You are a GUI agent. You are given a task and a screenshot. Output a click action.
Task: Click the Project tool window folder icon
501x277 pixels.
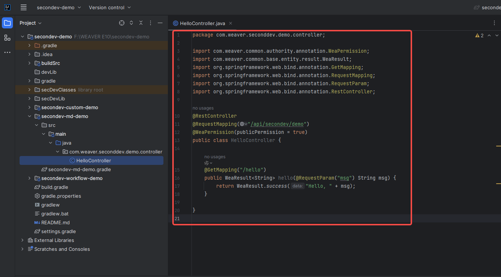[x=7, y=23]
